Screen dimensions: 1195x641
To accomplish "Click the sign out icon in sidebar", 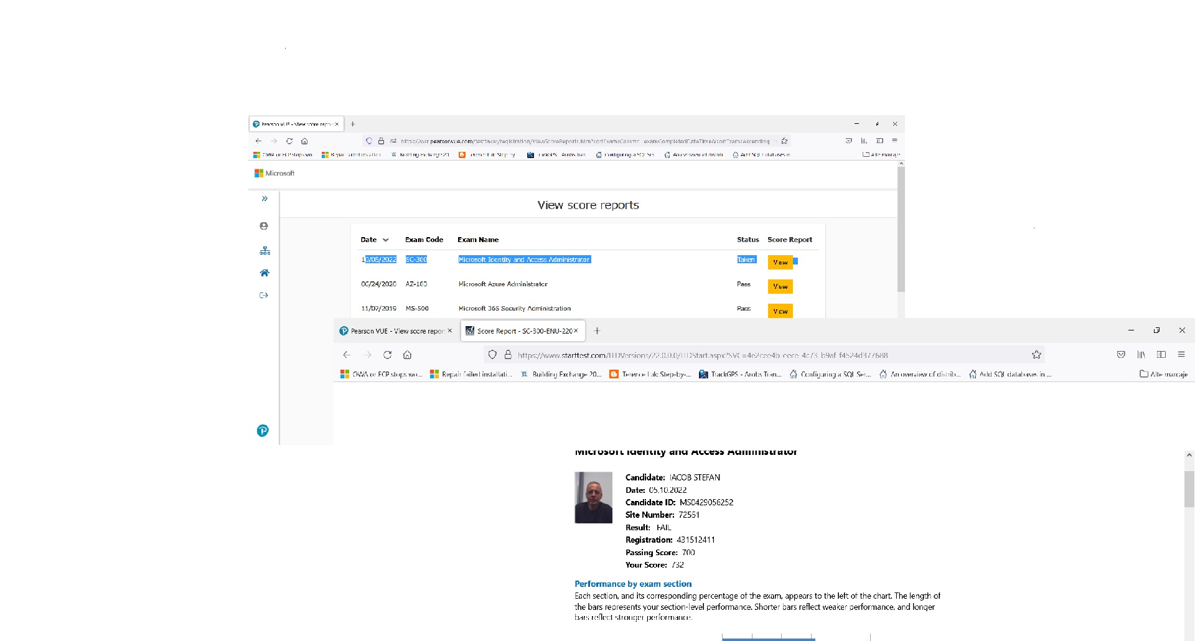I will click(264, 295).
